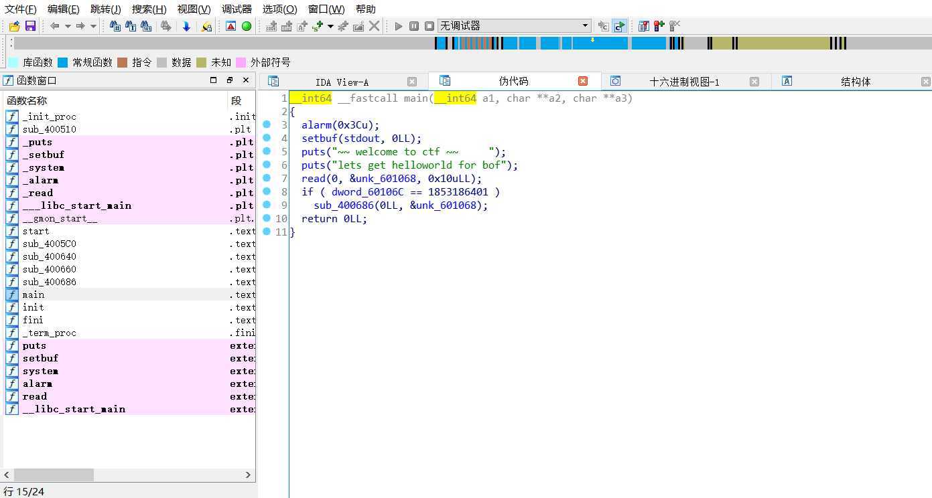Start the process with the play button

(399, 26)
